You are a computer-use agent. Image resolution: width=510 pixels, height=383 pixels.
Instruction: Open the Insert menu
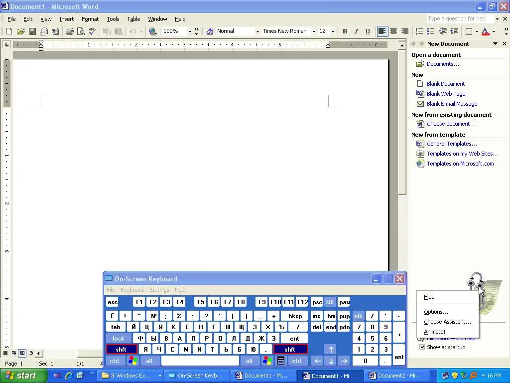point(66,19)
